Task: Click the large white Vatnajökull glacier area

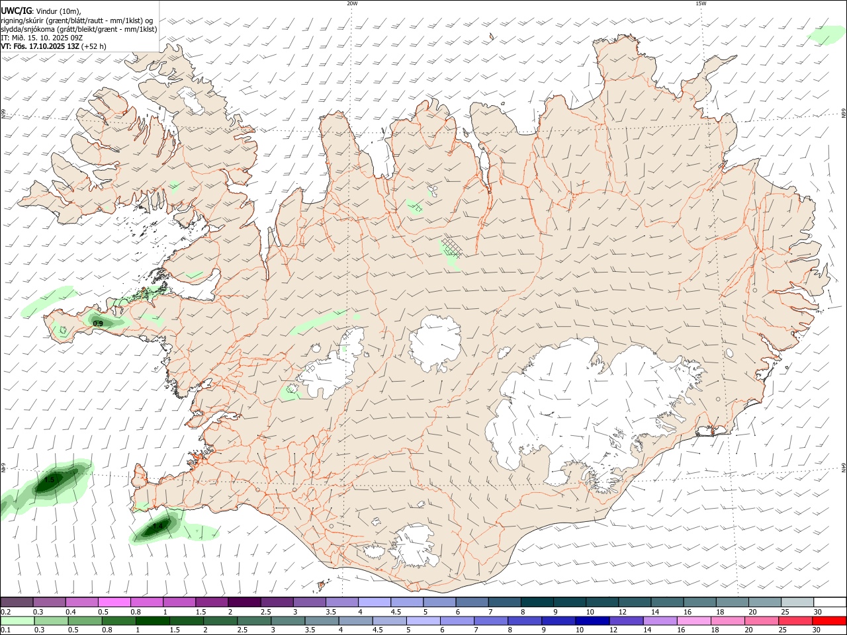Action: coord(582,410)
